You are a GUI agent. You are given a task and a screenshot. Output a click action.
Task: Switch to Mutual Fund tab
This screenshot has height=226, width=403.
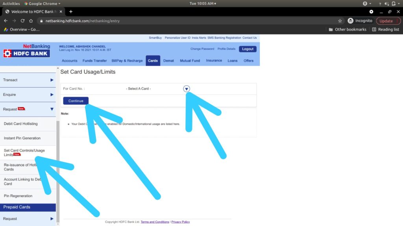pyautogui.click(x=190, y=61)
